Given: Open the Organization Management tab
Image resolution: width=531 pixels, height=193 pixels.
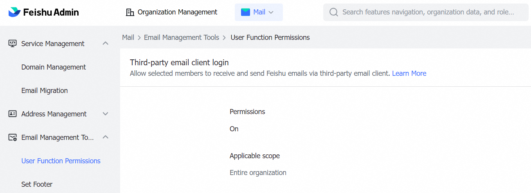Looking at the screenshot, I should [177, 12].
